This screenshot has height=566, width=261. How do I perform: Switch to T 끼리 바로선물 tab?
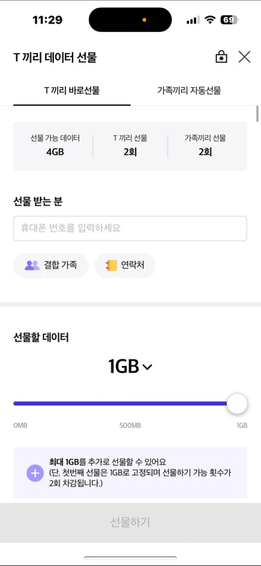click(72, 91)
